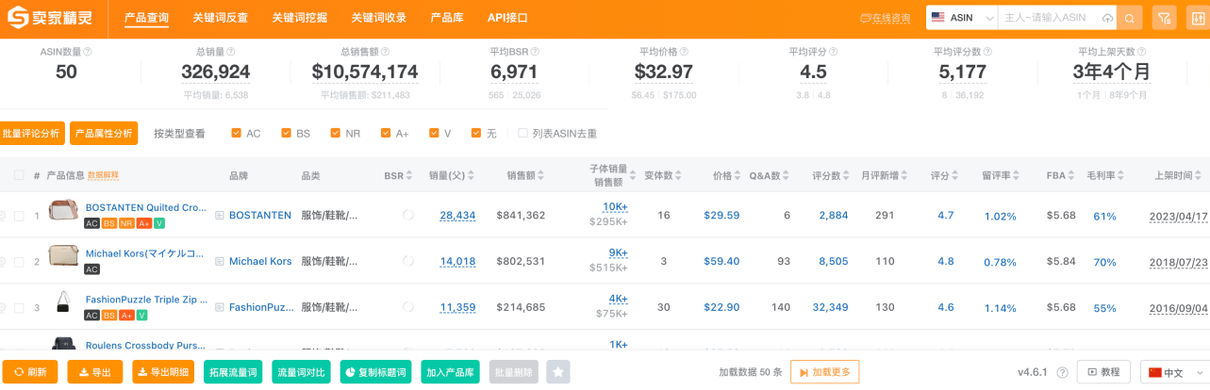Open the filter list icon button
This screenshot has height=390, width=1210.
(x=1164, y=18)
